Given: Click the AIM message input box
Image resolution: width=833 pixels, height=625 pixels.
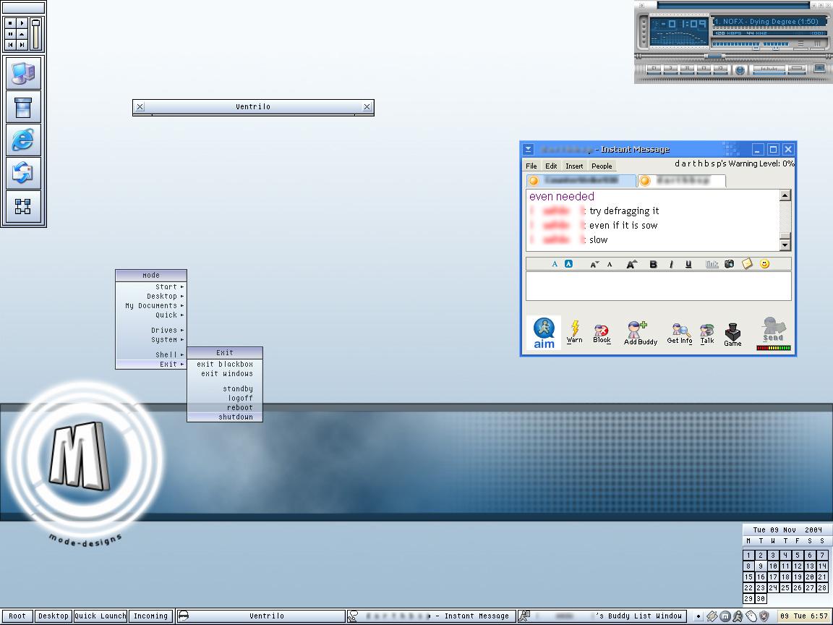Looking at the screenshot, I should 658,286.
